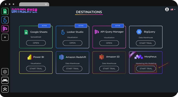Viewport: 178px width, 97px height.
Task: Click the BigQuery card title
Action: click(x=150, y=32)
